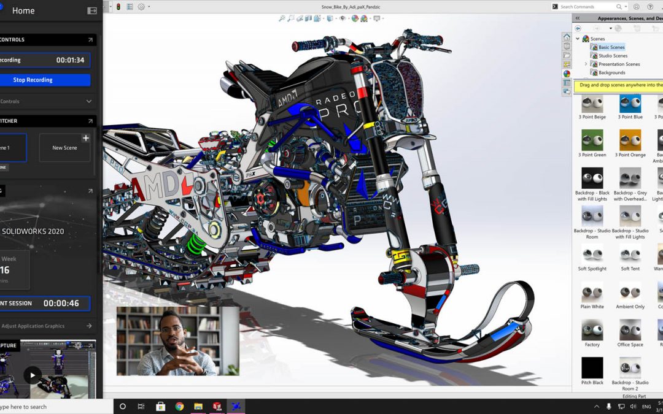Screen dimensions: 663x414
Task: Open the SOLIDWORKS options gear
Action: (x=141, y=7)
